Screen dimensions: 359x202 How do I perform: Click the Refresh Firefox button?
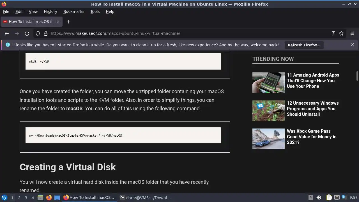click(304, 45)
